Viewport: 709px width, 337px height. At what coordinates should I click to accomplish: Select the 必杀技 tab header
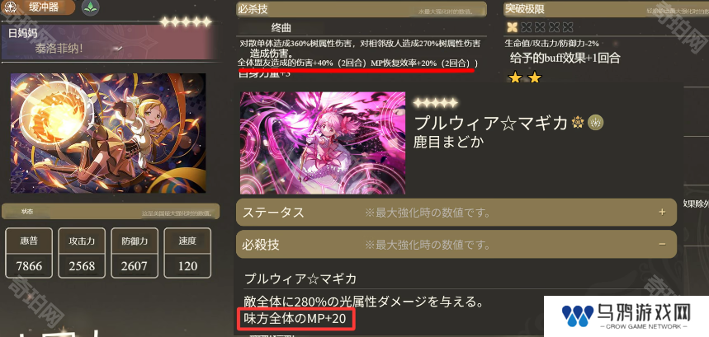(x=361, y=9)
